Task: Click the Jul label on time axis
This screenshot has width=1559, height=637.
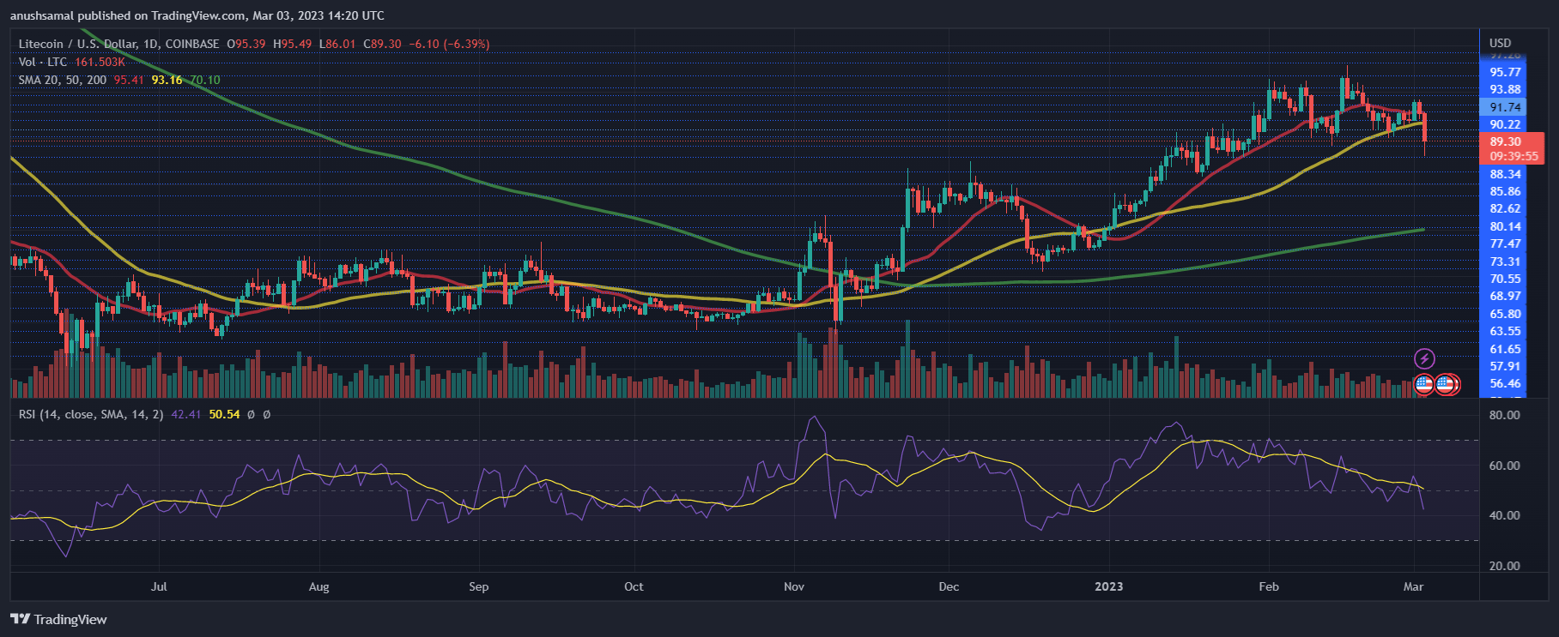Action: [x=159, y=586]
